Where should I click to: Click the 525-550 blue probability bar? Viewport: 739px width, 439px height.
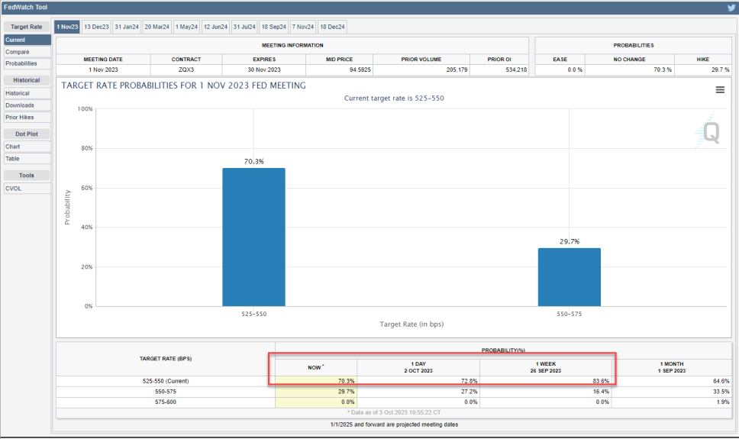coord(253,237)
